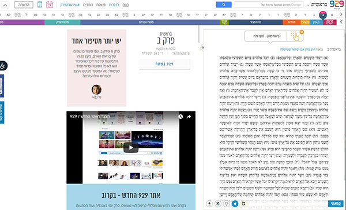The image size is (346, 210).
Task: Open the accessibility wheelchair icon
Action: (3, 66)
